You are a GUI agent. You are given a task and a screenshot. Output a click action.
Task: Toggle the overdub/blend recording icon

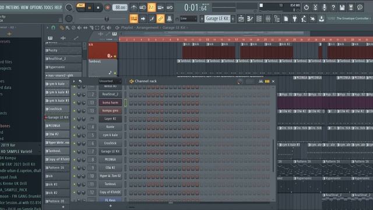(160, 8)
